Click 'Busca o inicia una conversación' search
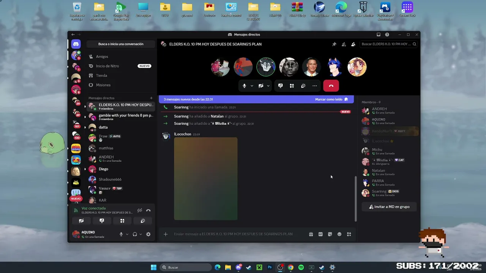Viewport: 486px width, 273px height. (121, 44)
